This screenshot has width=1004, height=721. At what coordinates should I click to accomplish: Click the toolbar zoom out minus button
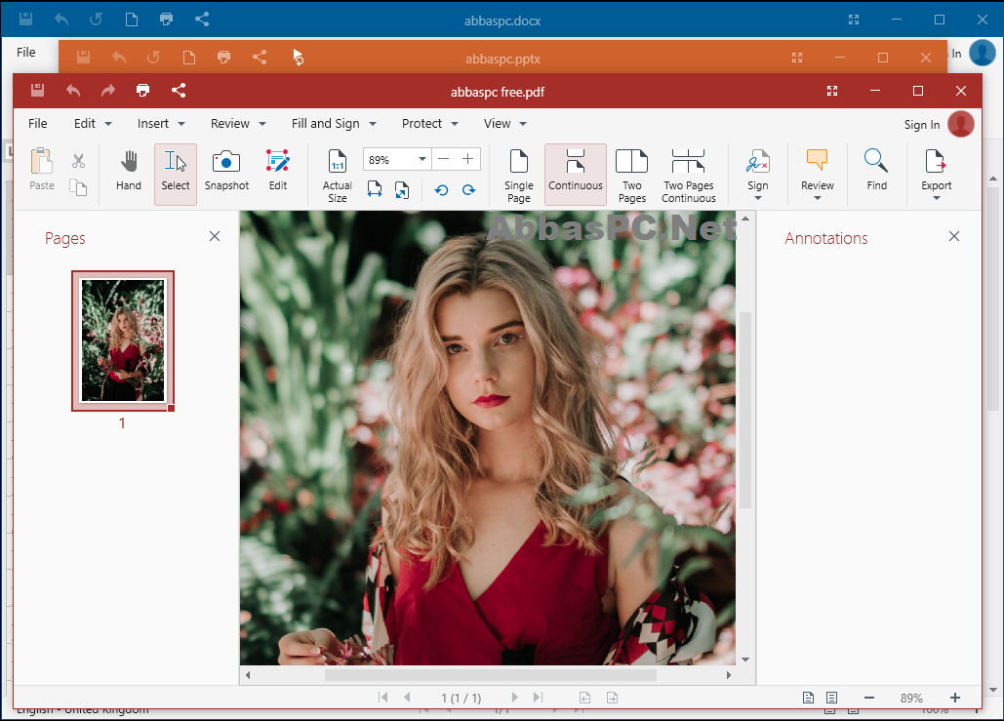point(444,159)
